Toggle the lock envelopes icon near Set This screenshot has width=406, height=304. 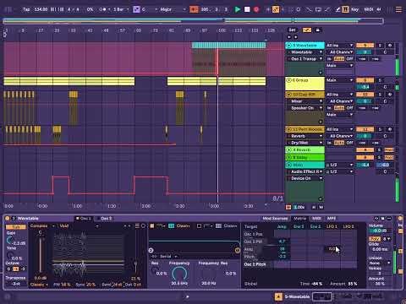[318, 30]
